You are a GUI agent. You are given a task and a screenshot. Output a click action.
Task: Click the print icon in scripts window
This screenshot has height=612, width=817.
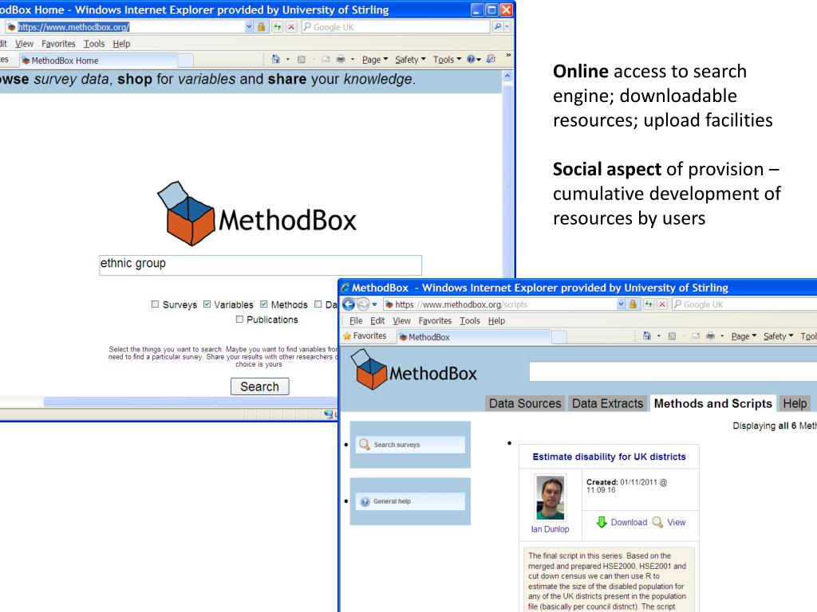[x=711, y=336]
